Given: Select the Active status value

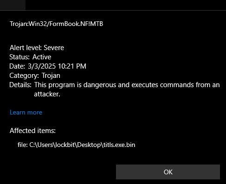Looking at the screenshot, I should (42, 57).
